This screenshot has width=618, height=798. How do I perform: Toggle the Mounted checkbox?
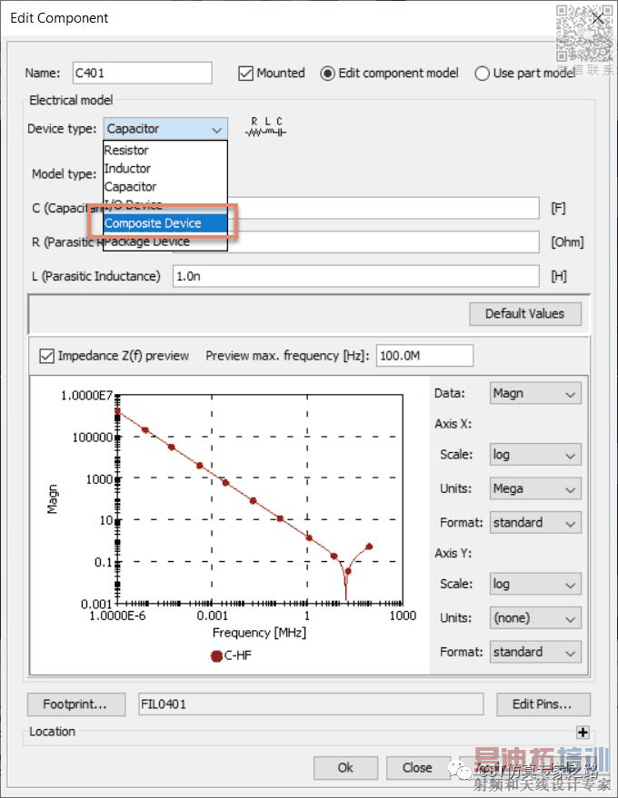pyautogui.click(x=245, y=74)
